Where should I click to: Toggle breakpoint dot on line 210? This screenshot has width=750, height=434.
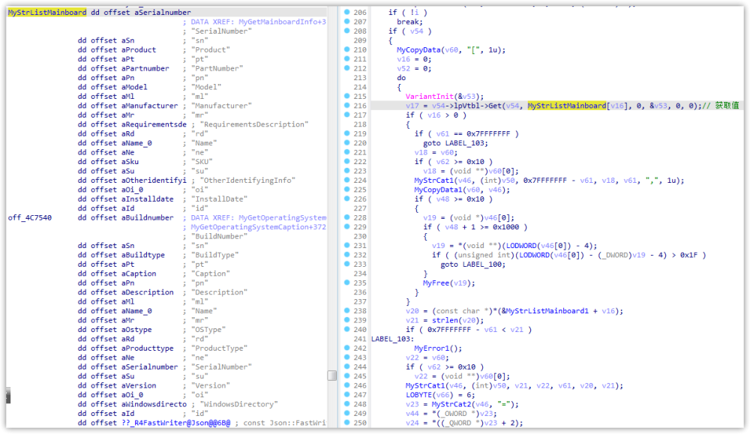pyautogui.click(x=346, y=49)
